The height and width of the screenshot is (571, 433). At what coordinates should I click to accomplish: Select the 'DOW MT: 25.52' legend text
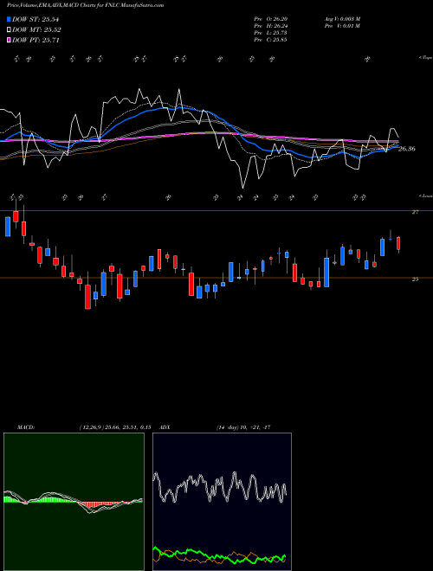36,30
